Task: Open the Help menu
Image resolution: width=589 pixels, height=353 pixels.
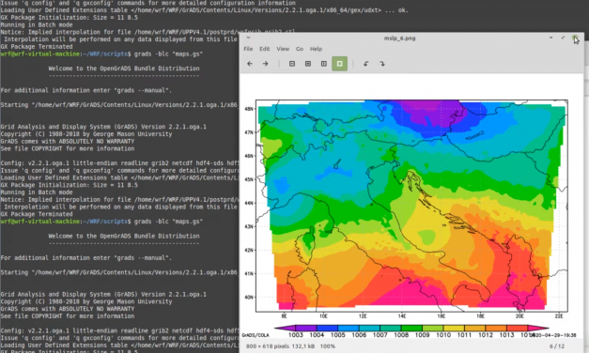Action: tap(316, 49)
